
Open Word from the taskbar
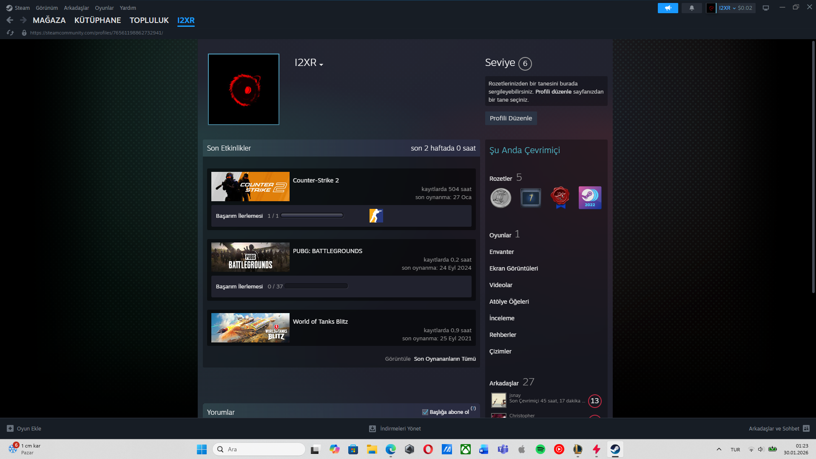484,449
